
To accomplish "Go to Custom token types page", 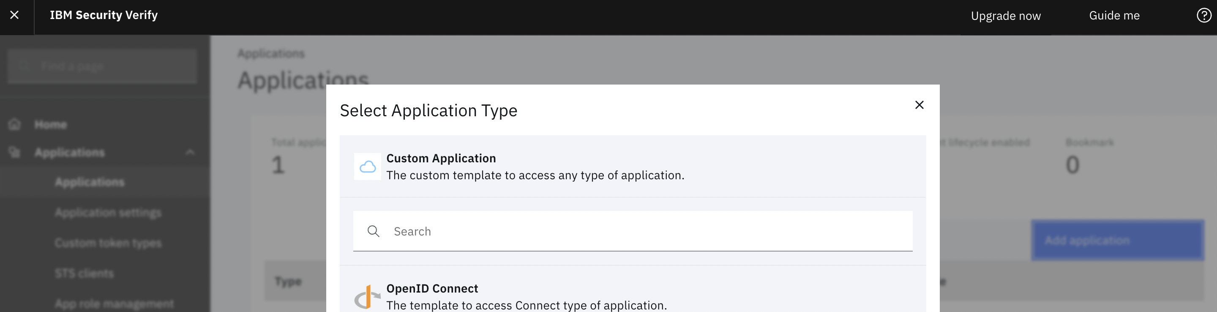I will [x=108, y=243].
